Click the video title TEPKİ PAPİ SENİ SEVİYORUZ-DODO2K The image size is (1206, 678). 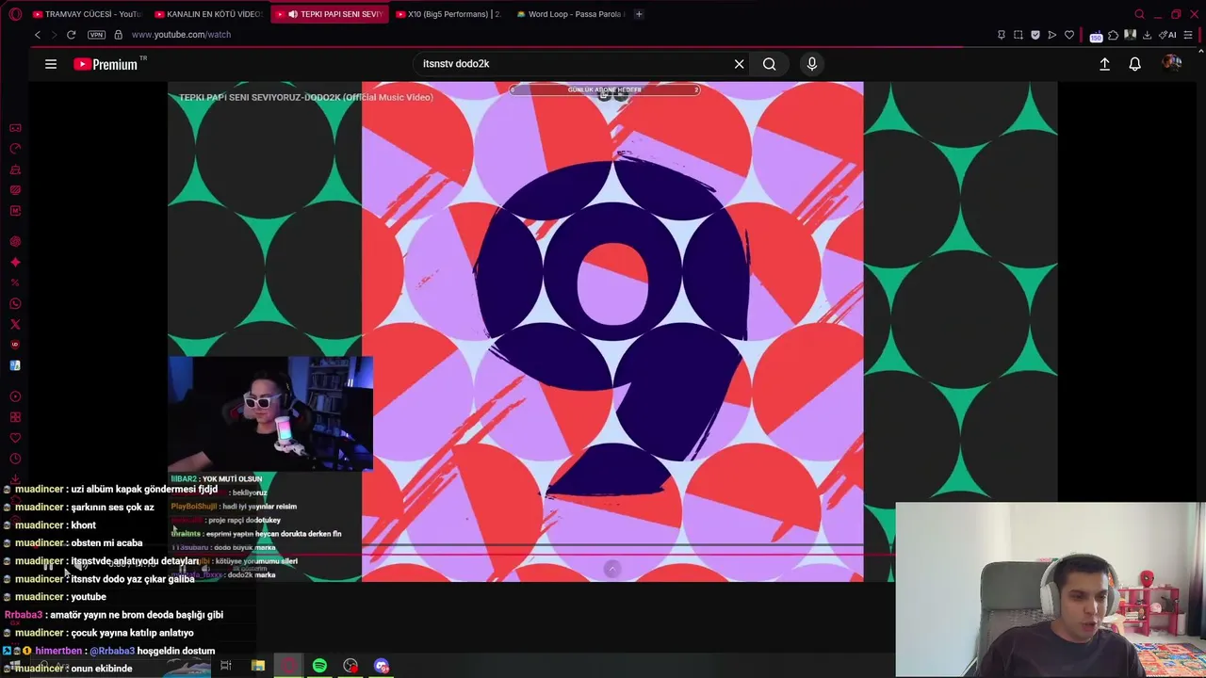[306, 97]
